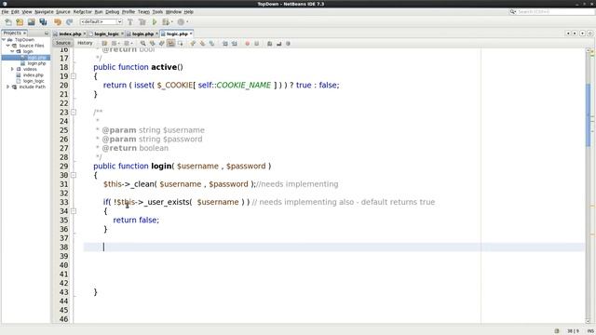Click the New File toolbar icon

tap(8, 22)
